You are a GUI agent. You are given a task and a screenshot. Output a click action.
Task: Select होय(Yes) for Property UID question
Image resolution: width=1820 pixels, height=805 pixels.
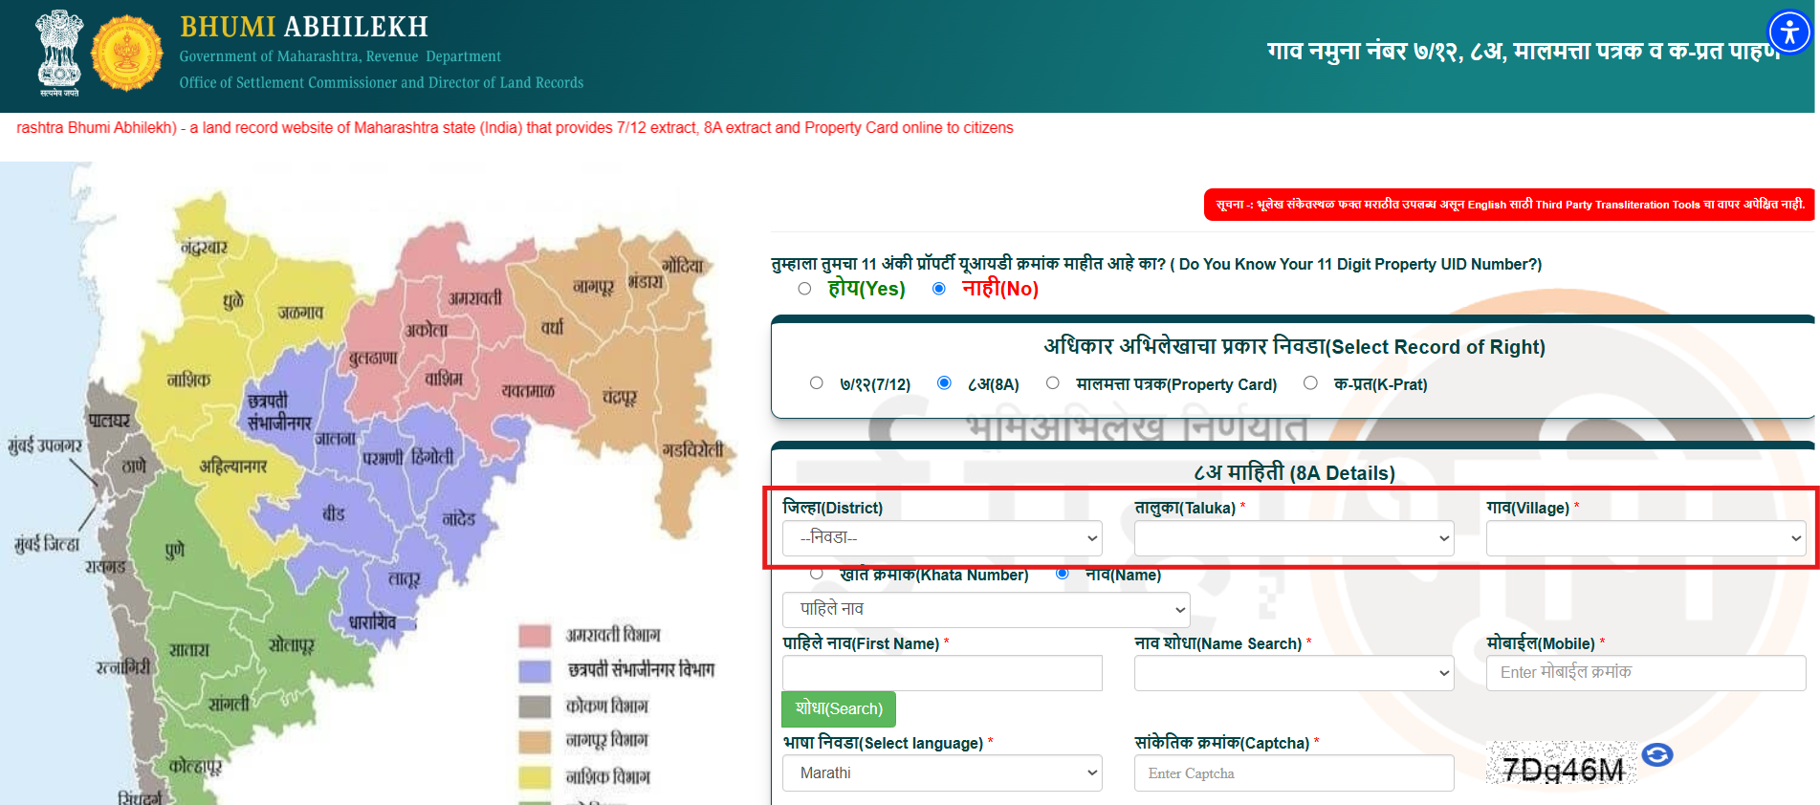[x=804, y=289]
